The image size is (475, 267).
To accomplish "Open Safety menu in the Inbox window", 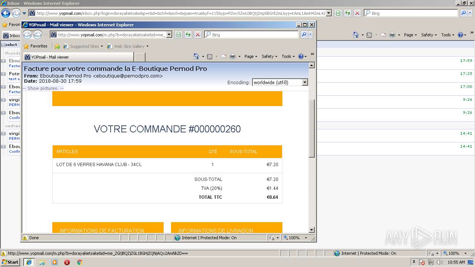I will 429,35.
